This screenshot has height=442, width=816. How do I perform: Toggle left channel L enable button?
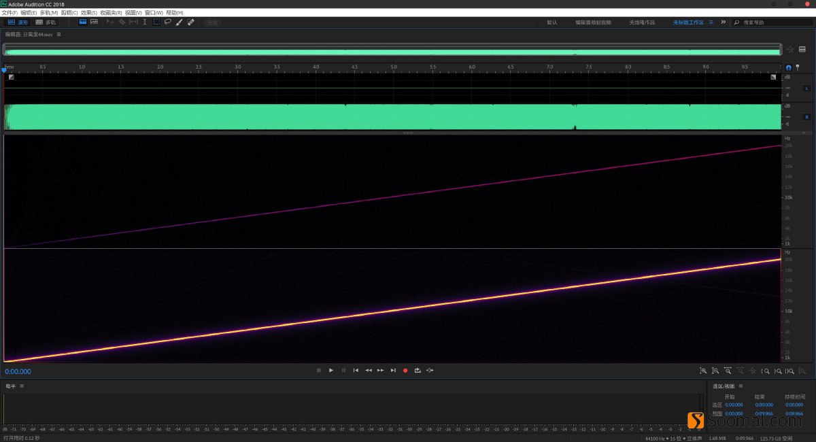[x=807, y=88]
